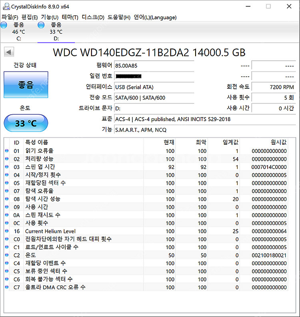Viewport: 300px width, 317px height.
Task: Open the 도움말(H) menu
Action: tap(119, 17)
